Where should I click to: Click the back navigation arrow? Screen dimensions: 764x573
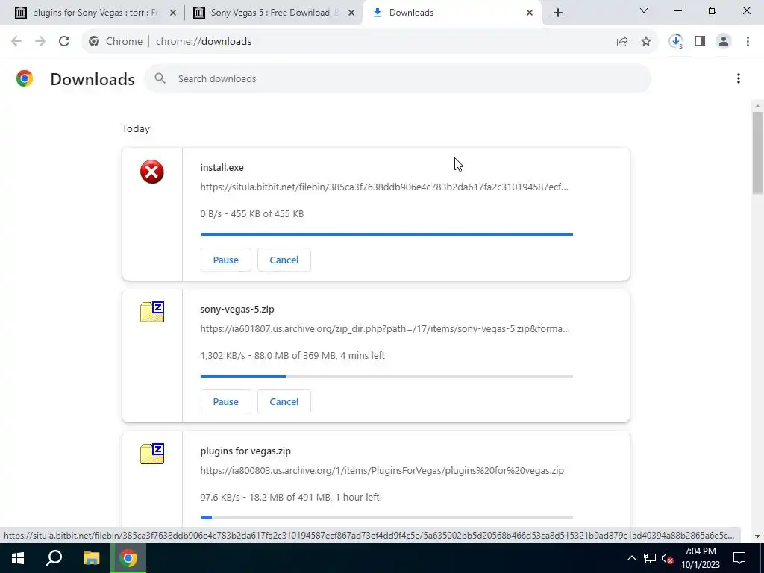16,42
